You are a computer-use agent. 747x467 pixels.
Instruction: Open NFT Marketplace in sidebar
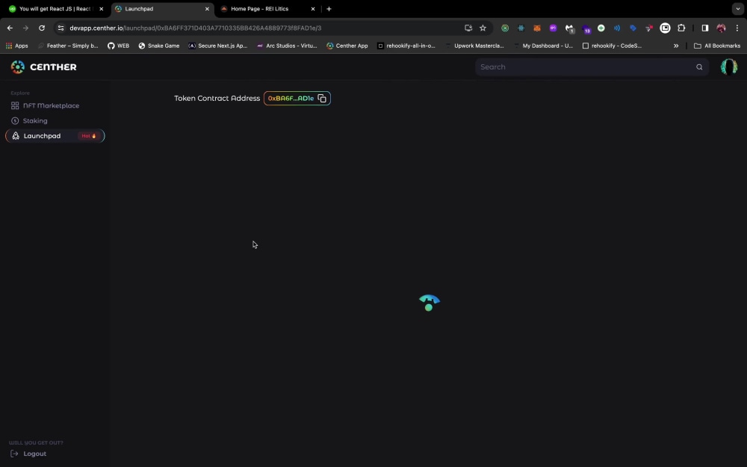point(46,106)
